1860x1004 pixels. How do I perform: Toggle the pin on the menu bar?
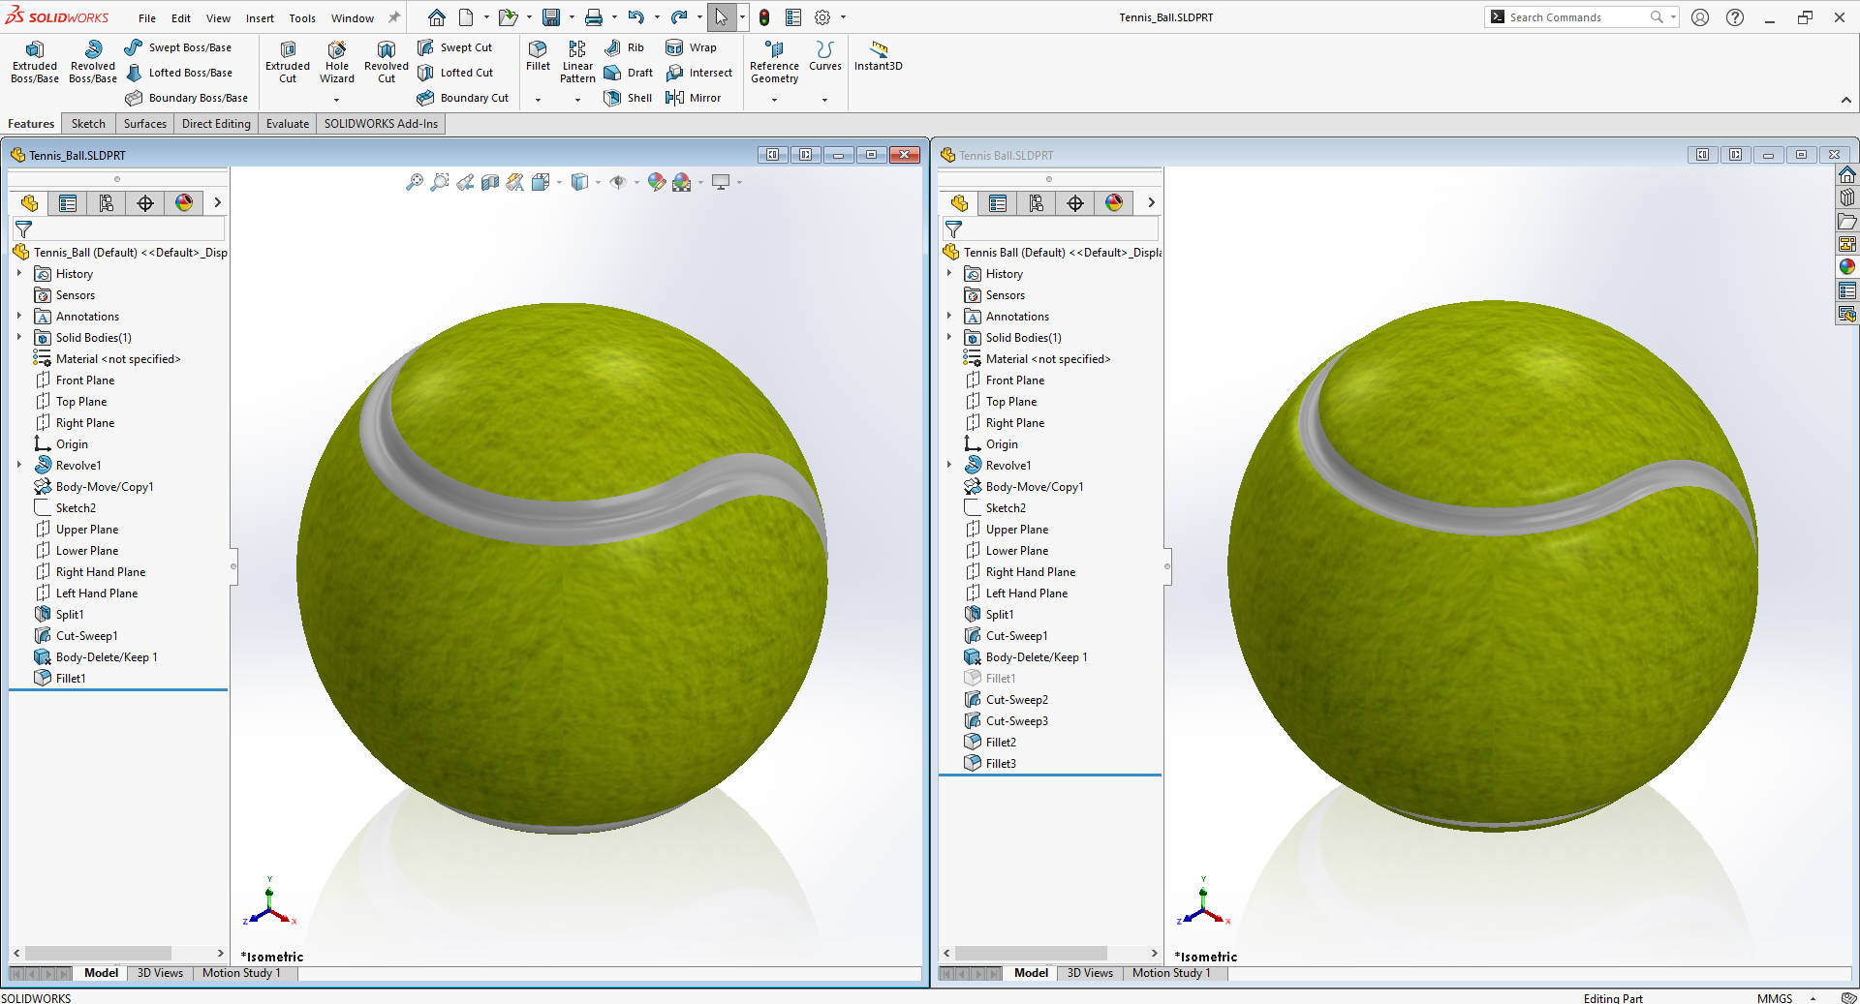pyautogui.click(x=394, y=17)
